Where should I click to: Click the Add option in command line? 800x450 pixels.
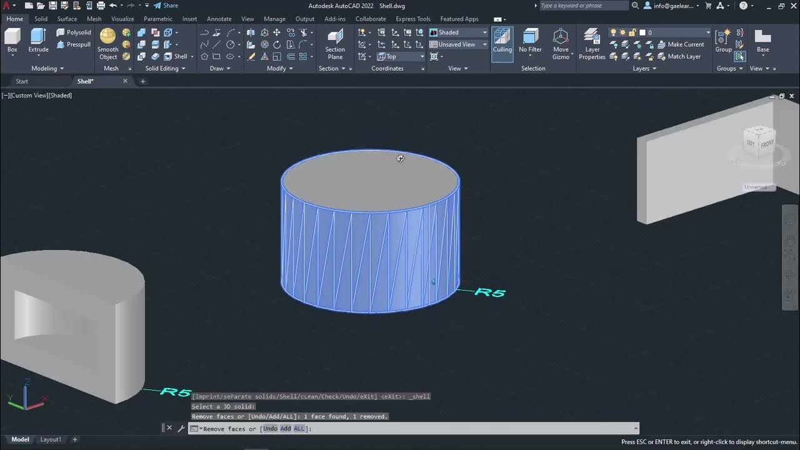(x=286, y=429)
